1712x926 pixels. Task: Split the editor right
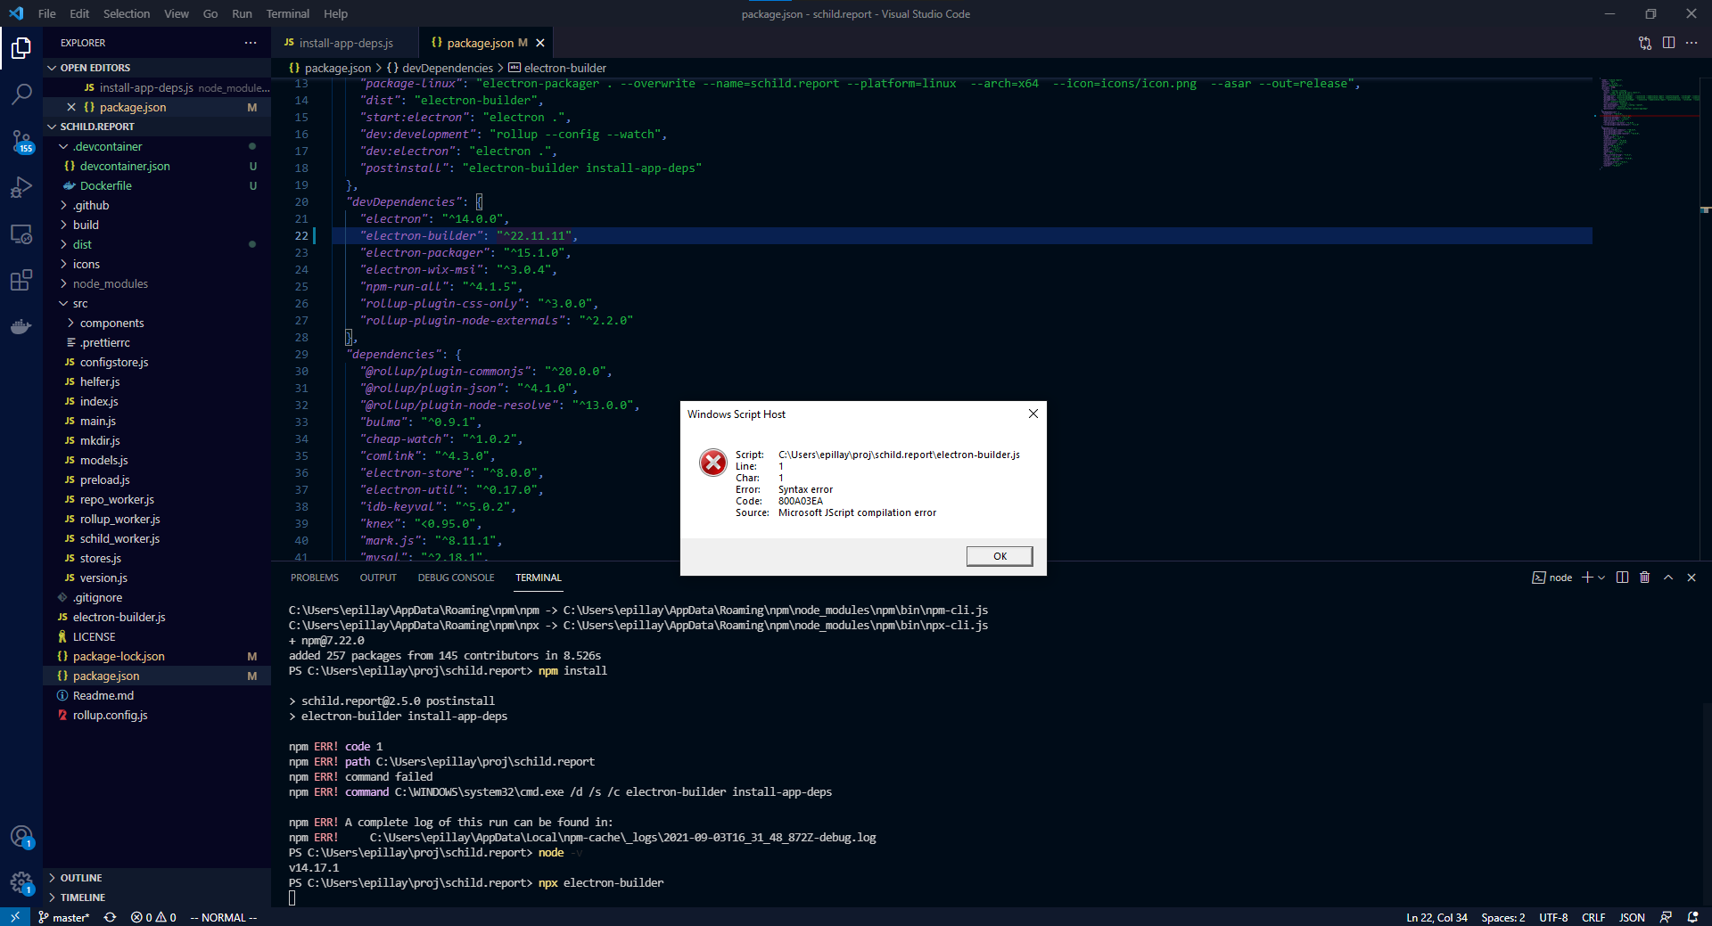coord(1668,43)
